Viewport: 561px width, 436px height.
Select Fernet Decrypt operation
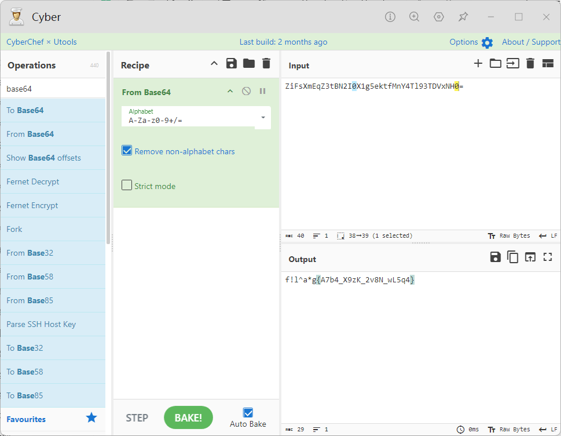pos(53,181)
